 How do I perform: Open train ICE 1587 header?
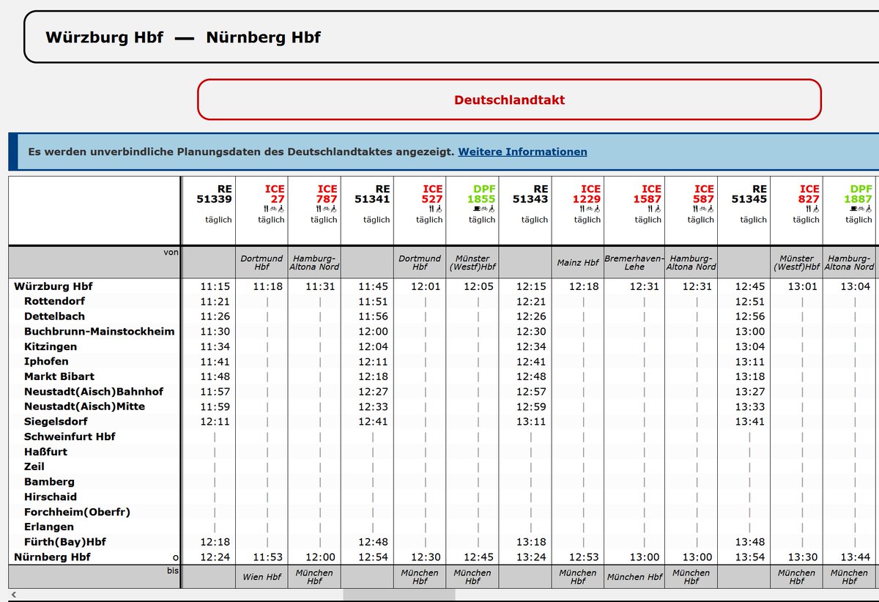647,194
